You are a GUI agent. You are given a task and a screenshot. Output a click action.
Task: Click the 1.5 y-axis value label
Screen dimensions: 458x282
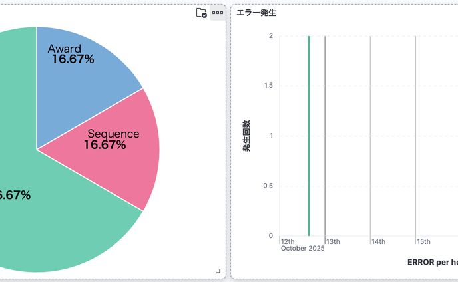pyautogui.click(x=267, y=86)
